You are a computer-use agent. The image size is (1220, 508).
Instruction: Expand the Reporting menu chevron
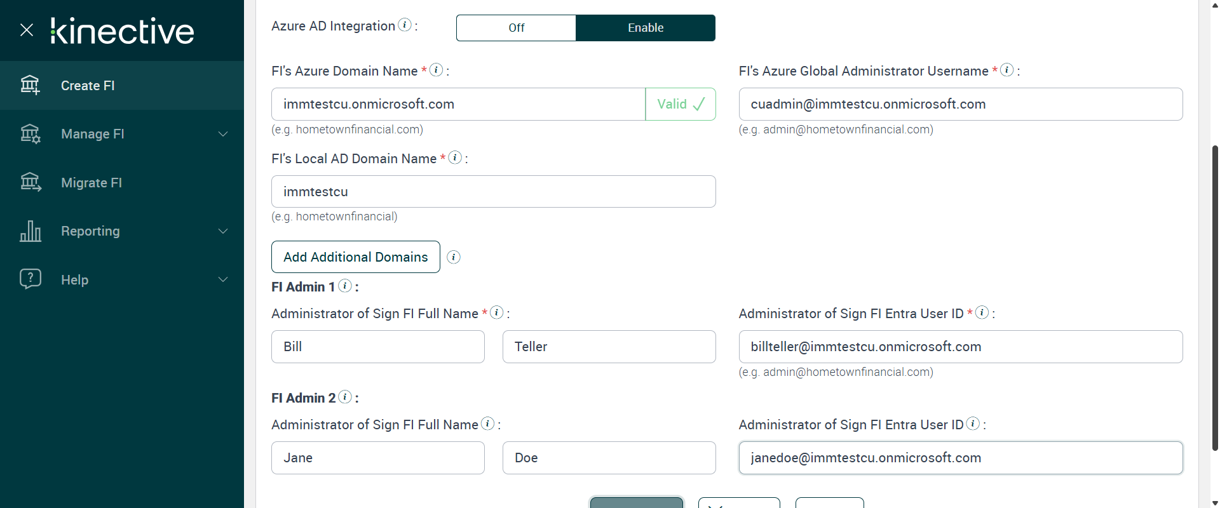pos(223,231)
